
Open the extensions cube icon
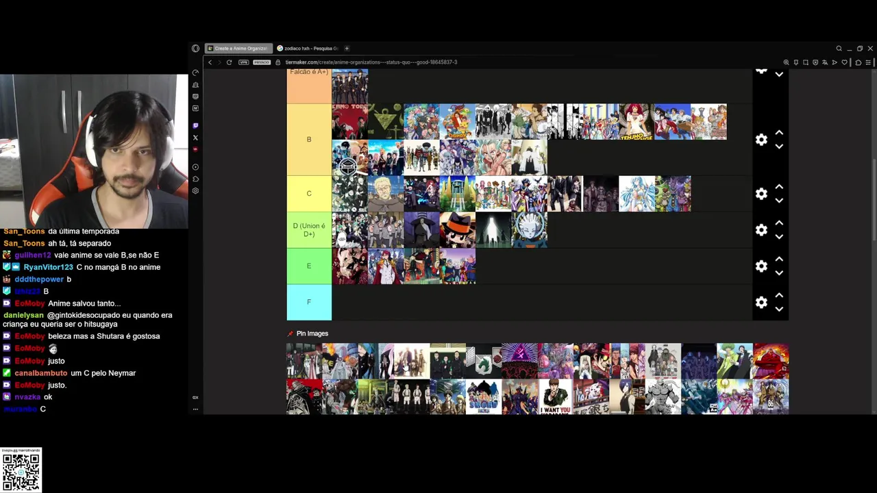click(858, 62)
